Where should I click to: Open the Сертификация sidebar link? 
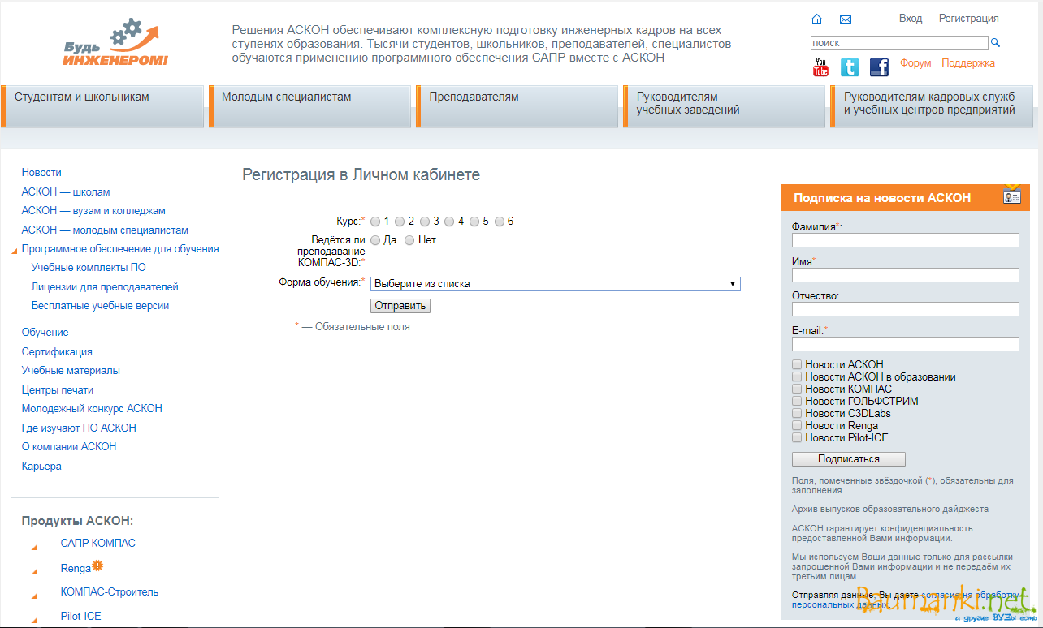tap(57, 352)
